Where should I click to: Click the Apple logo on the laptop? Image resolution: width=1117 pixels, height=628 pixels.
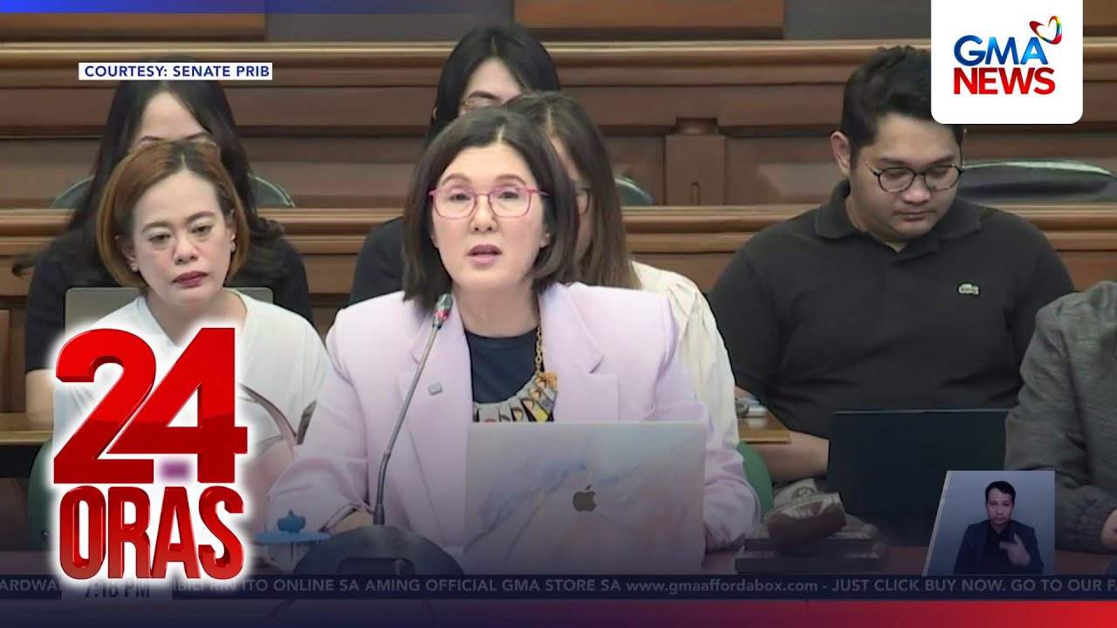585,499
